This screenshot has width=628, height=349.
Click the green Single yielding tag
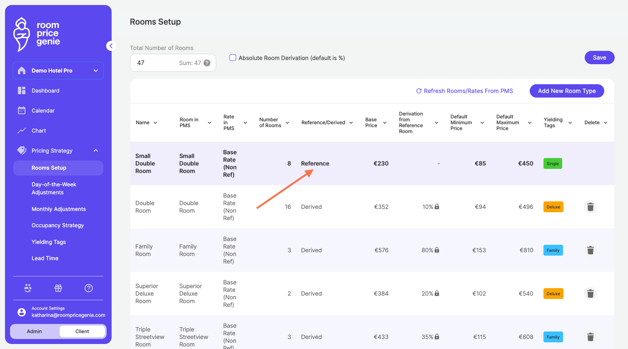tap(553, 163)
